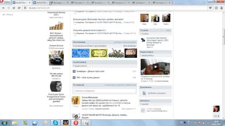Click Комментировать under Елена's post
This screenshot has width=225, height=126.
click(102, 109)
